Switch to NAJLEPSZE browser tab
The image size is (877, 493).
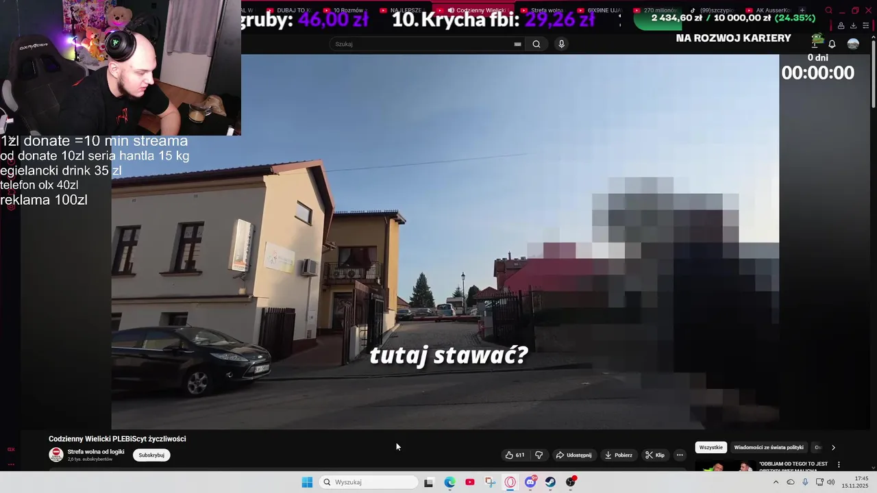402,10
